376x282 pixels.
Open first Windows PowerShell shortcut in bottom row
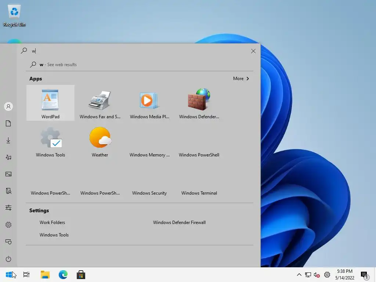click(50, 179)
